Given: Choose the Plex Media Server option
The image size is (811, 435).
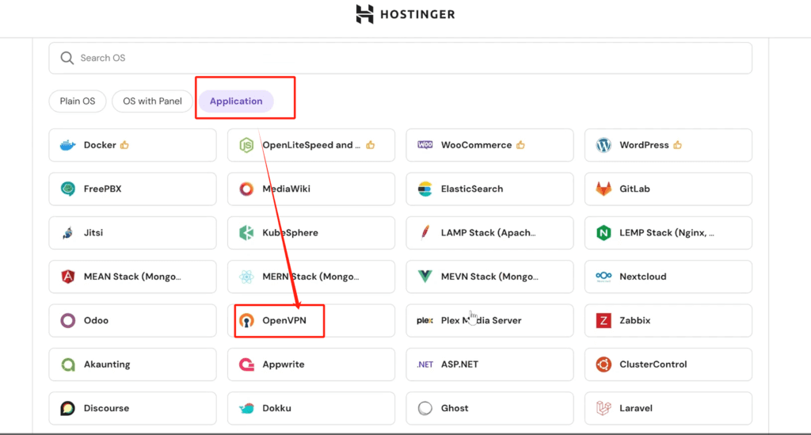Looking at the screenshot, I should [489, 321].
